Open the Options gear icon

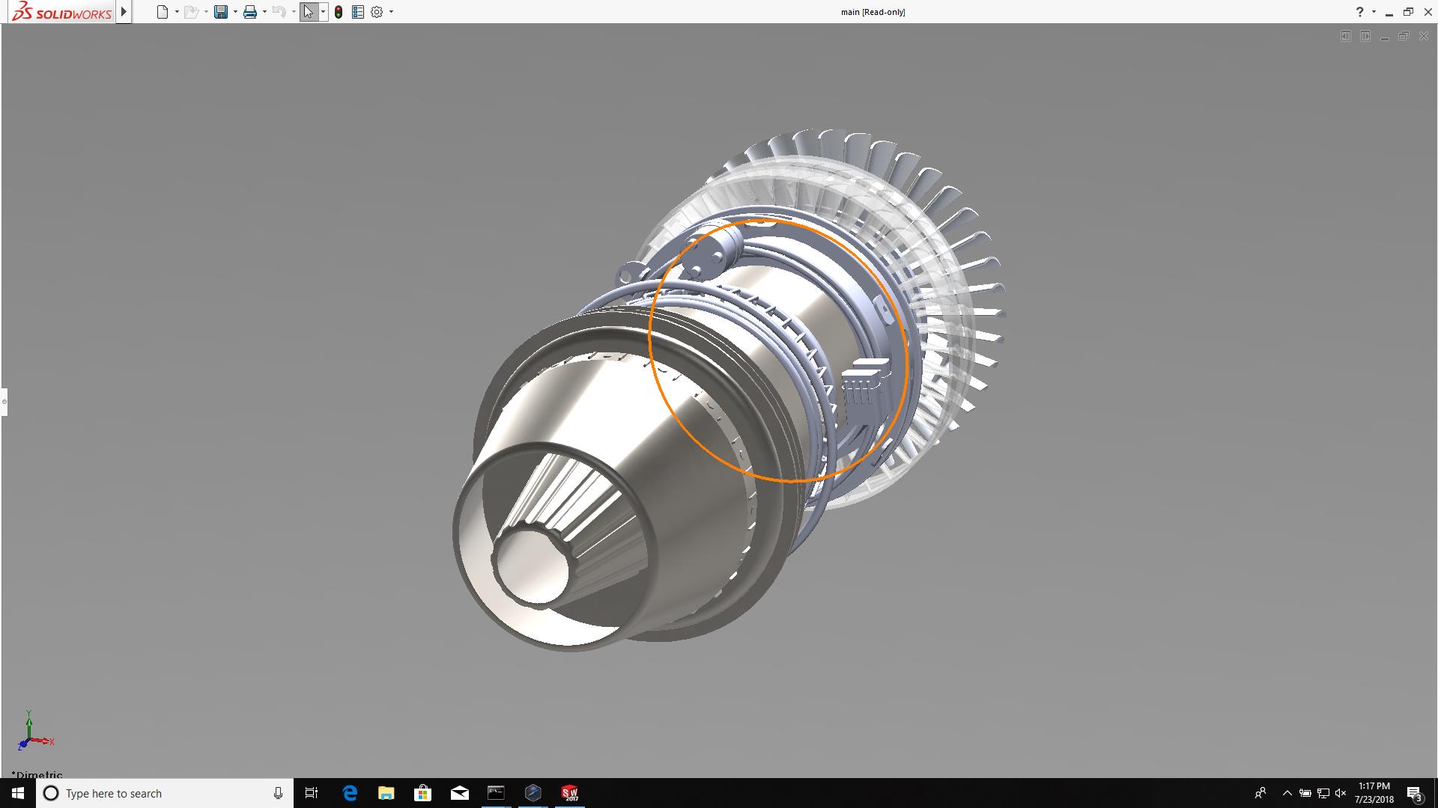click(x=377, y=12)
